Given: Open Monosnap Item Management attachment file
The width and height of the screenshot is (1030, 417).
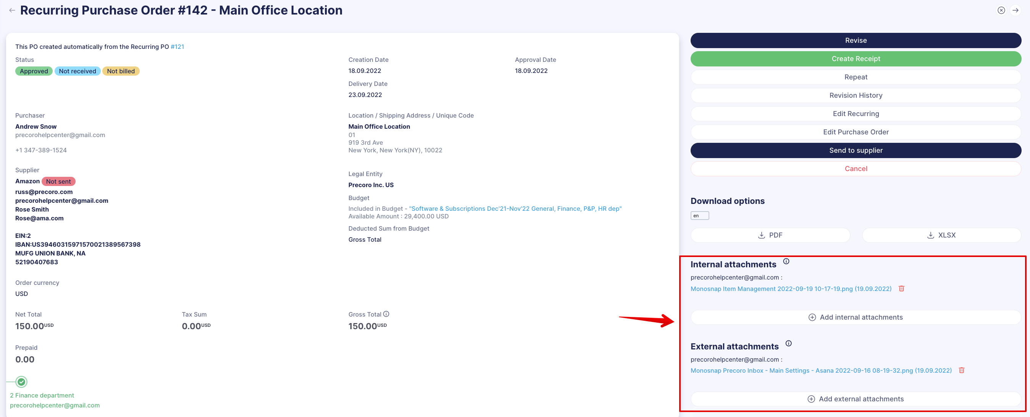Looking at the screenshot, I should (791, 289).
